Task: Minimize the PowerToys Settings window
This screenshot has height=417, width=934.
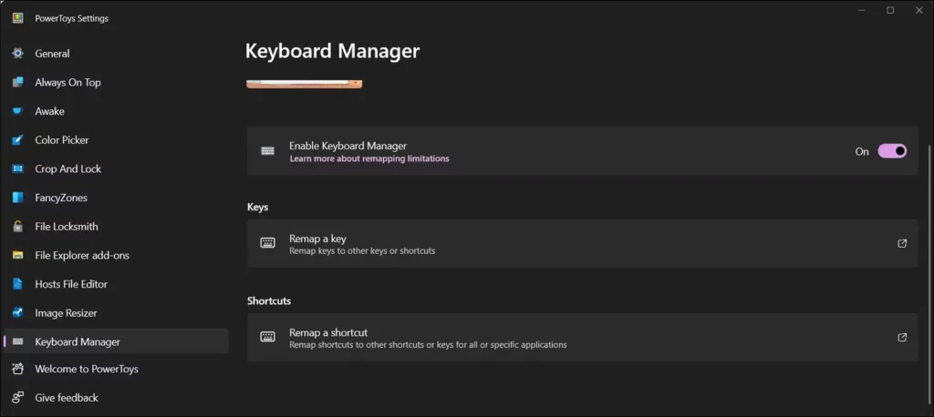Action: (862, 10)
